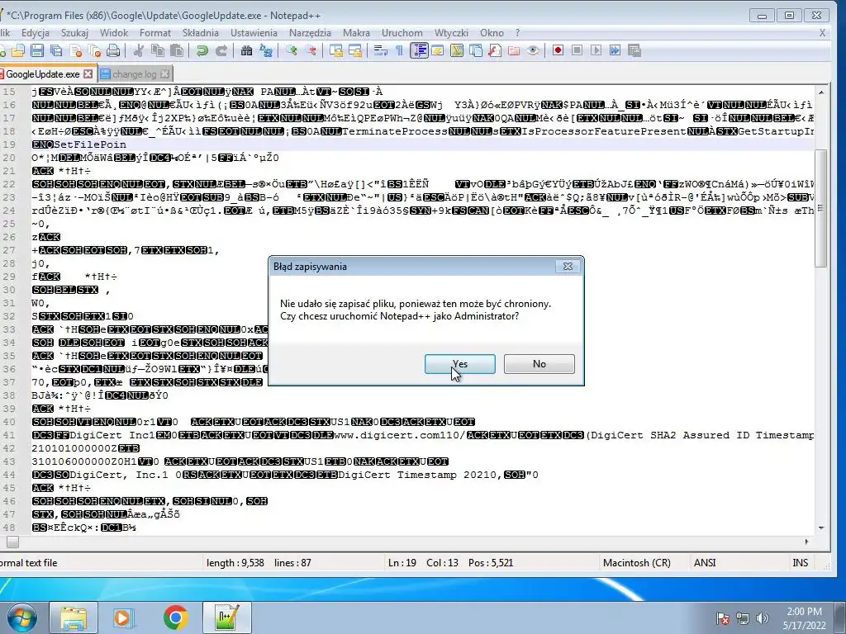Click the Playback macro icon

pyautogui.click(x=596, y=50)
